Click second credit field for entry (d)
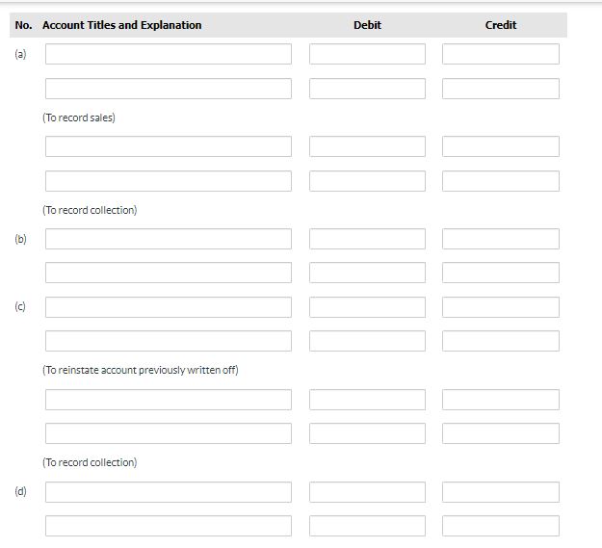Viewport: 602px width, 548px height. [x=500, y=526]
